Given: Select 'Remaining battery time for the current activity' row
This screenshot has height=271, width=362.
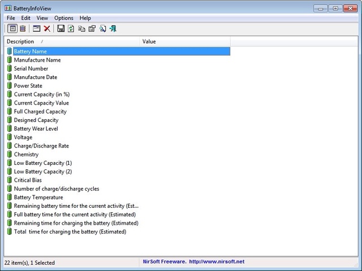Looking at the screenshot, I should pyautogui.click(x=118, y=206).
